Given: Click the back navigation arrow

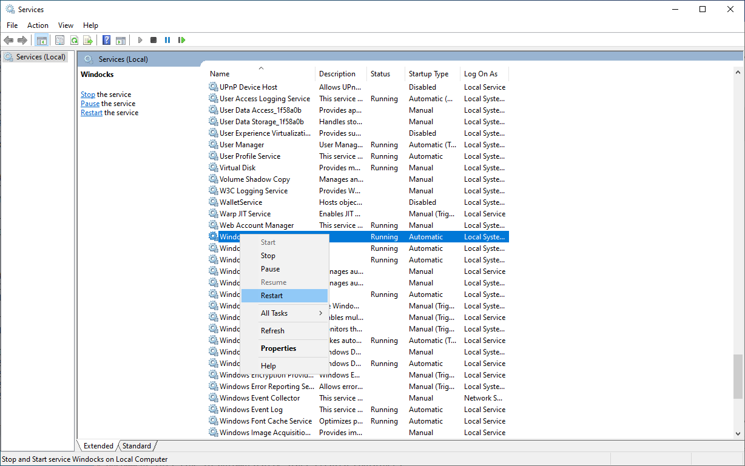Looking at the screenshot, I should coord(8,40).
